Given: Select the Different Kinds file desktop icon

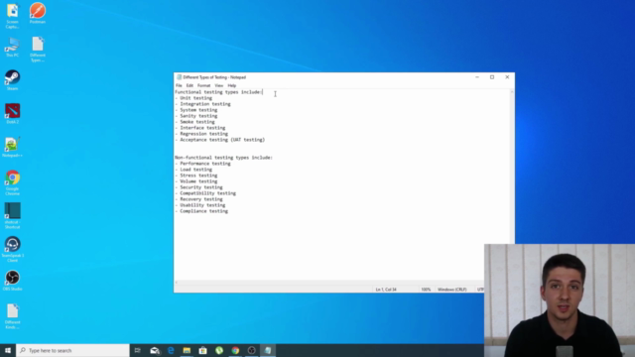Looking at the screenshot, I should click(x=12, y=316).
